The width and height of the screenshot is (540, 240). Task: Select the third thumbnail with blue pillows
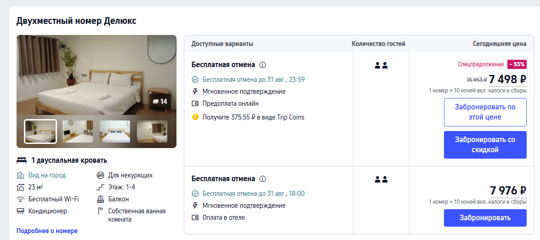pos(115,131)
